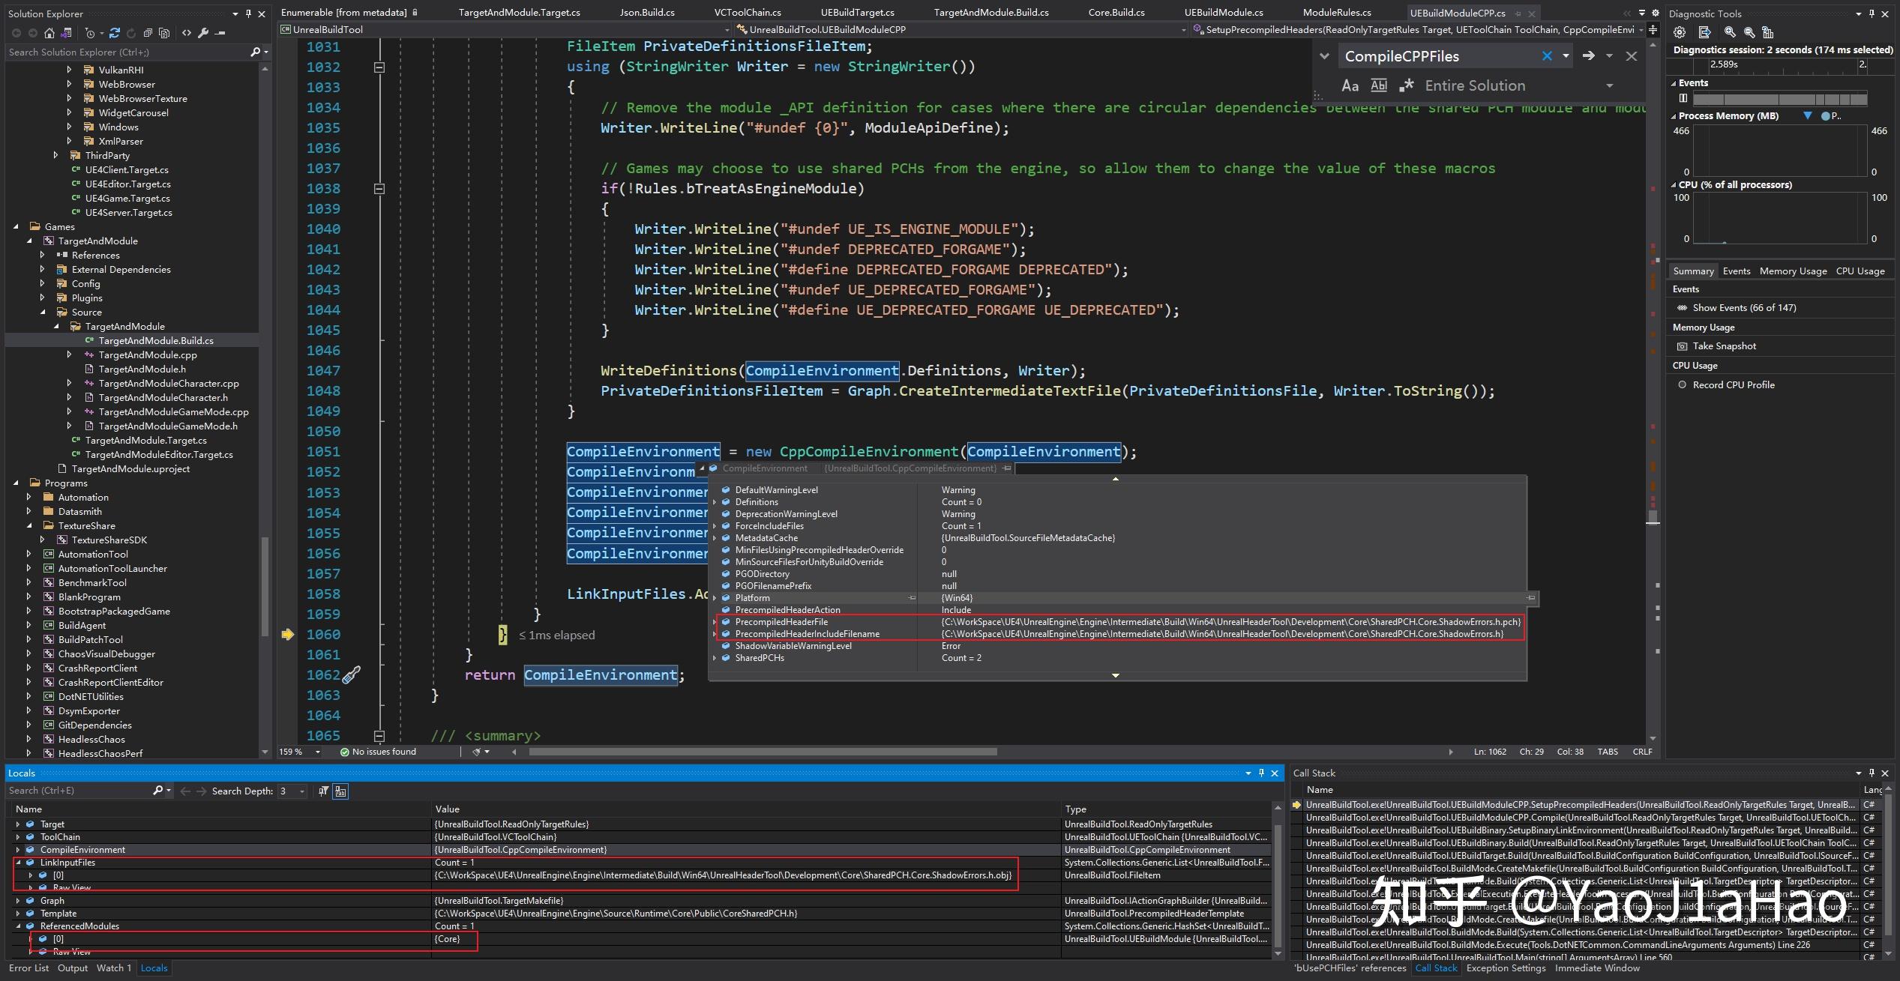Toggle Match Whole Word in Find options
Viewport: 1900px width, 981px height.
tap(1378, 85)
